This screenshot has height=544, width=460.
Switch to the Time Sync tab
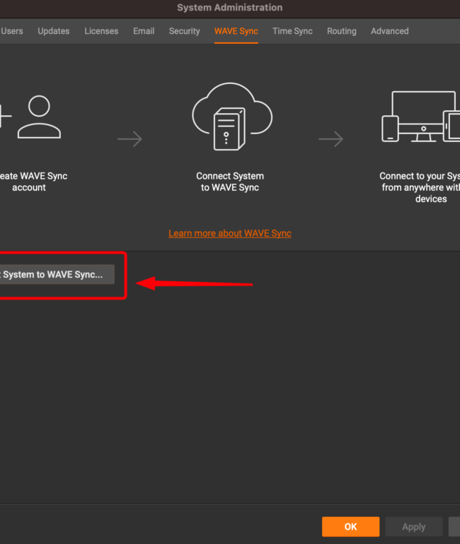click(292, 31)
